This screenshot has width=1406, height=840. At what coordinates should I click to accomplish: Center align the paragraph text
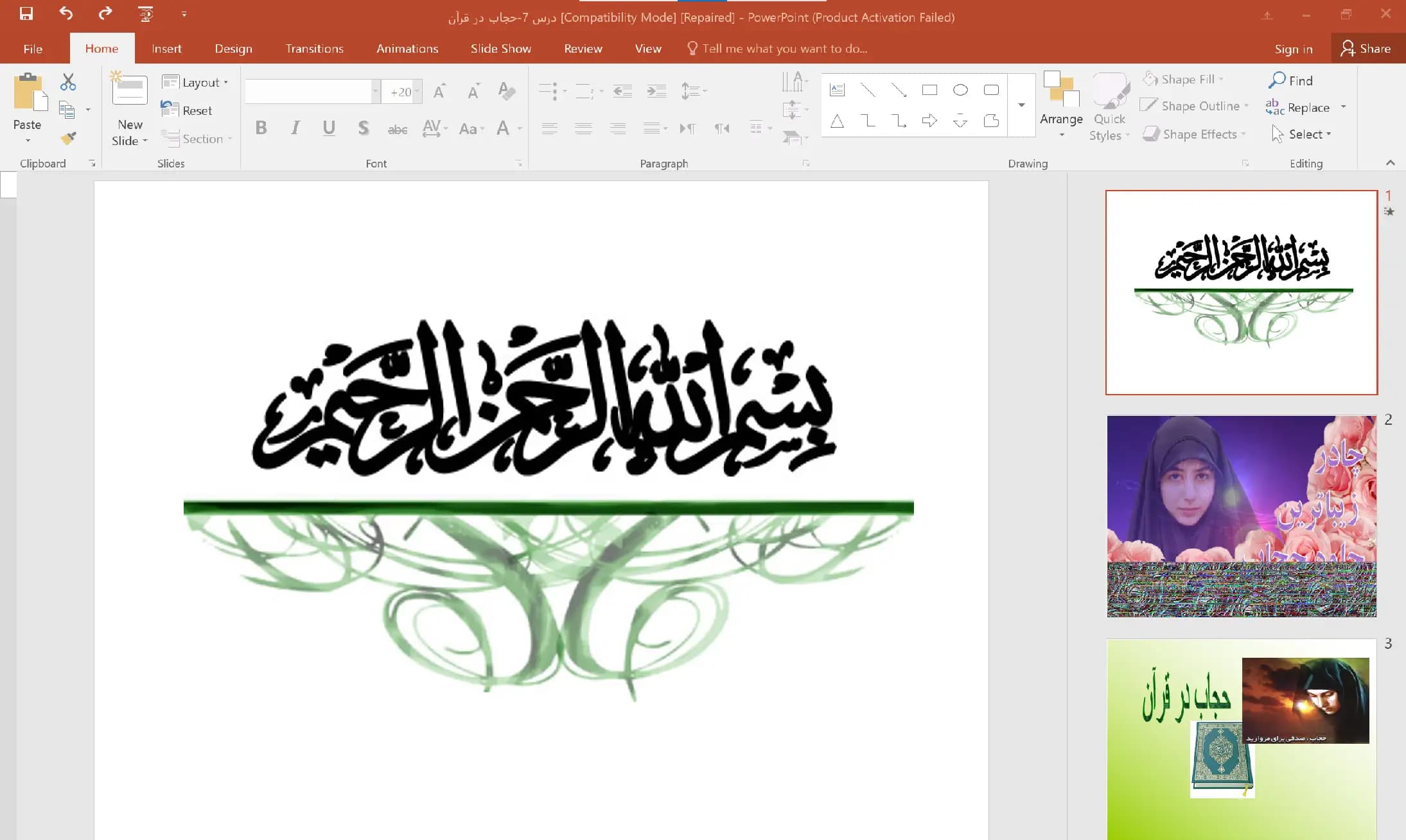pos(583,128)
